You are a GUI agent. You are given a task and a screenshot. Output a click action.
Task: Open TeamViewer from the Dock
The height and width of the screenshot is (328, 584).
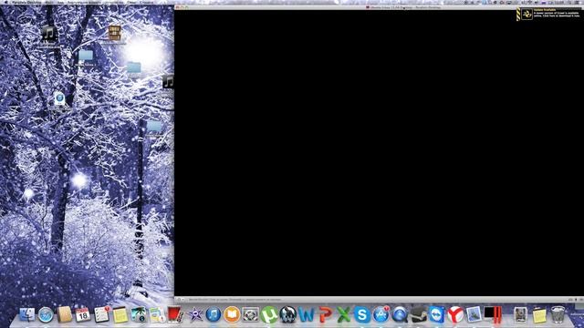pos(436,314)
